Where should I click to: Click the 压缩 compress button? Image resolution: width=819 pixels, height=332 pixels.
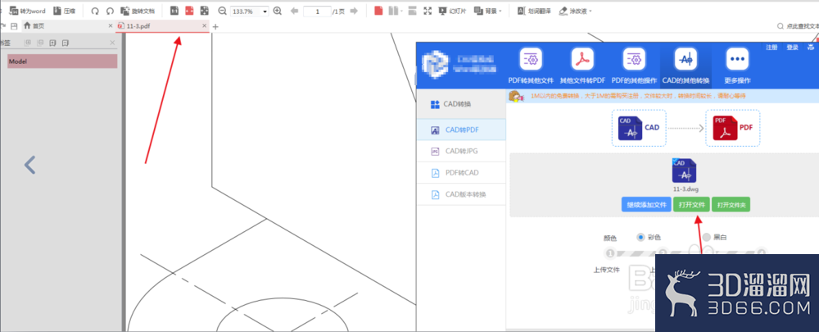[x=64, y=11]
